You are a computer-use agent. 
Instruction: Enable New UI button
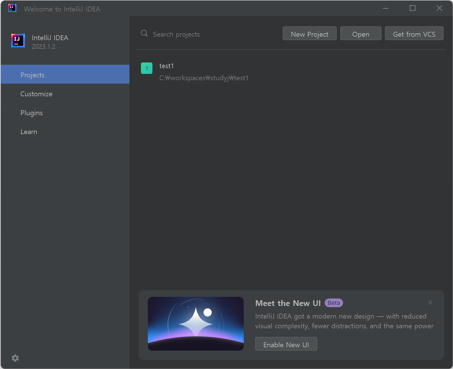286,344
